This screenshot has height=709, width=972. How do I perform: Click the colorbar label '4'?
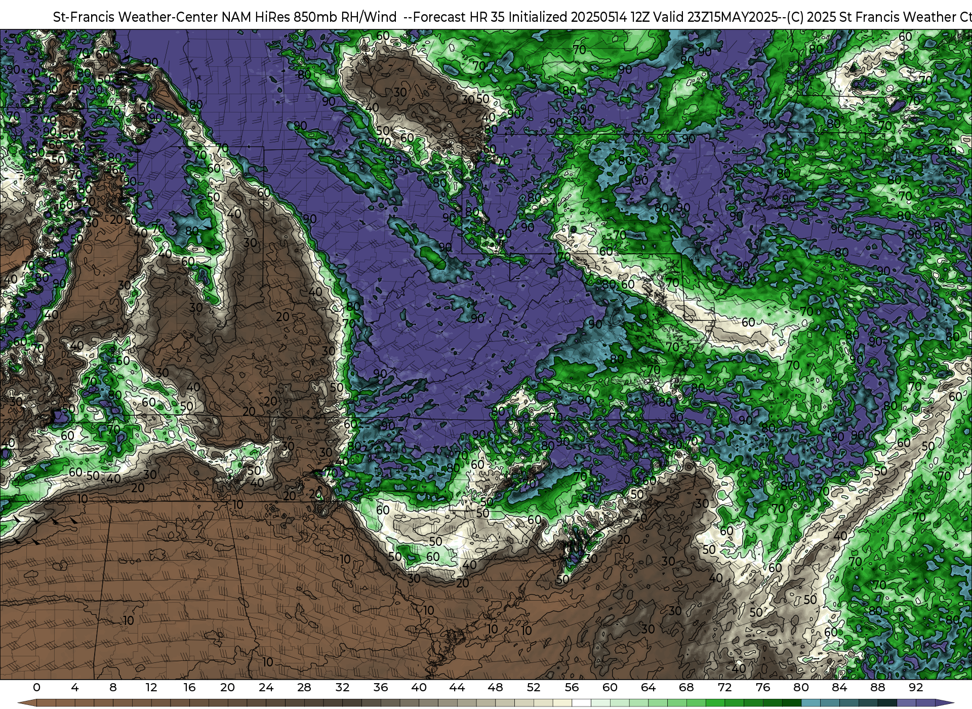pyautogui.click(x=75, y=687)
